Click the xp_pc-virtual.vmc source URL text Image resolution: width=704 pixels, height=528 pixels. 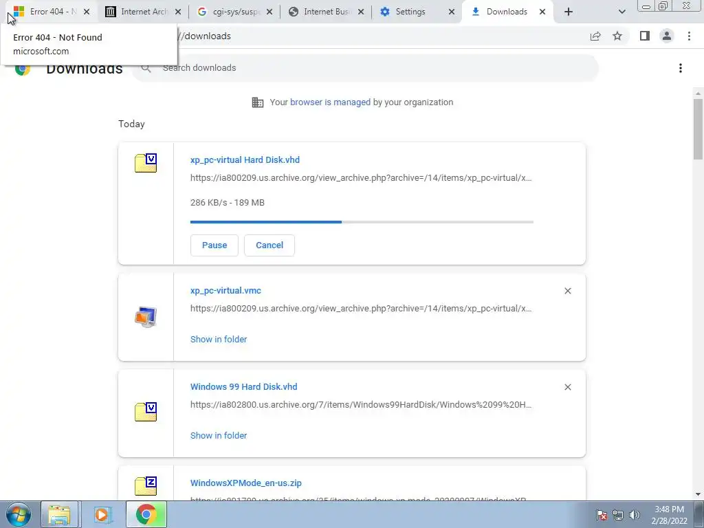(x=361, y=309)
